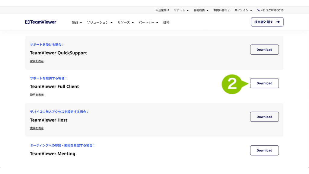Go to 大企業向け link
The width and height of the screenshot is (309, 174).
pos(162,10)
